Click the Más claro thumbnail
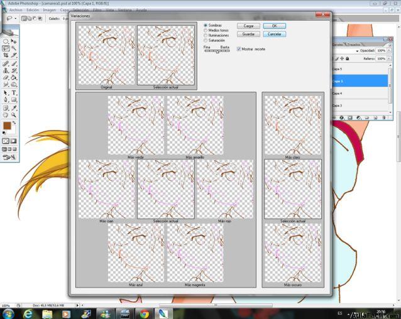Viewport: 401px width, 319px height. click(x=293, y=125)
